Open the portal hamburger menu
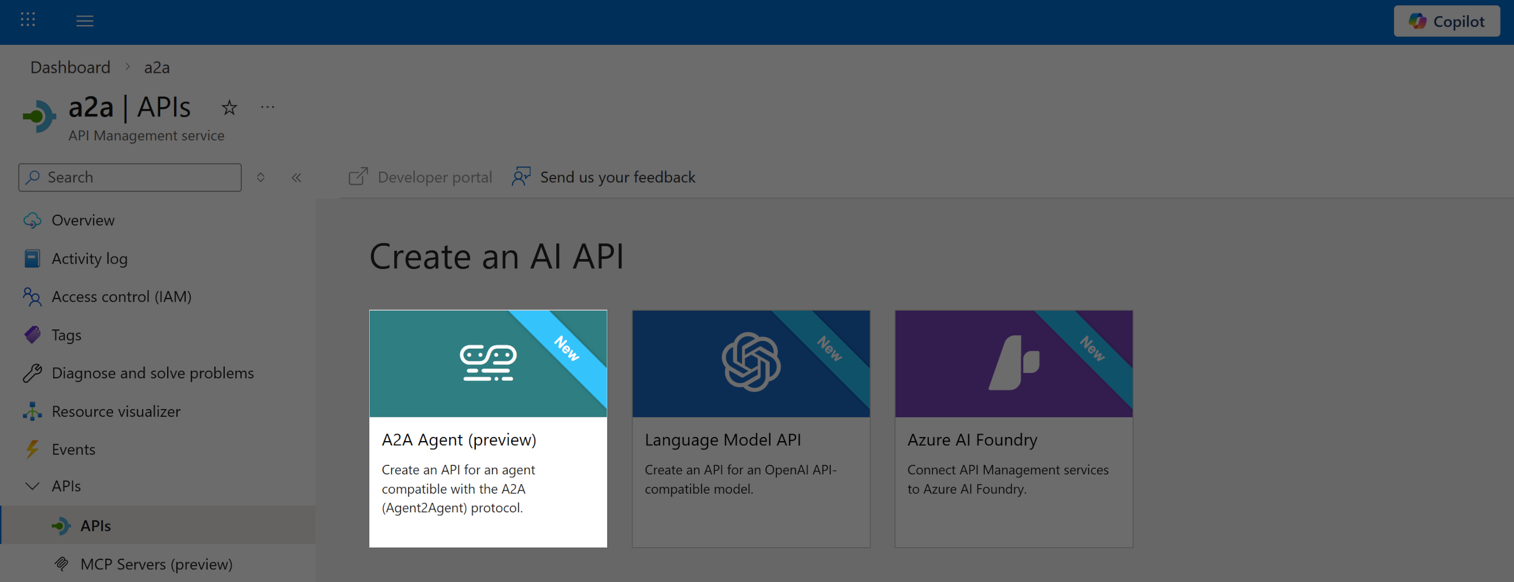 [84, 20]
